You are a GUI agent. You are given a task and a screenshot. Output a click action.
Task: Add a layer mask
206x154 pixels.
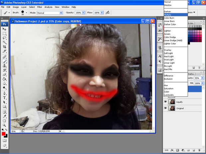(x=177, y=150)
